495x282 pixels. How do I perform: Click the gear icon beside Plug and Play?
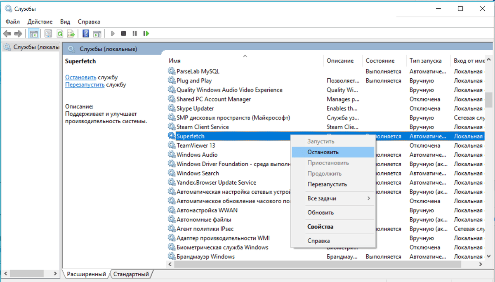(x=172, y=81)
